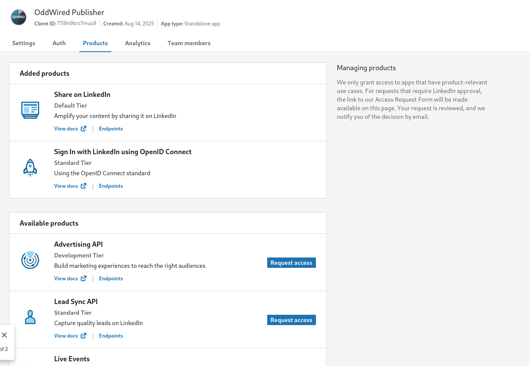The height and width of the screenshot is (366, 530).
Task: Request access to Lead Sync API
Action: click(x=291, y=320)
